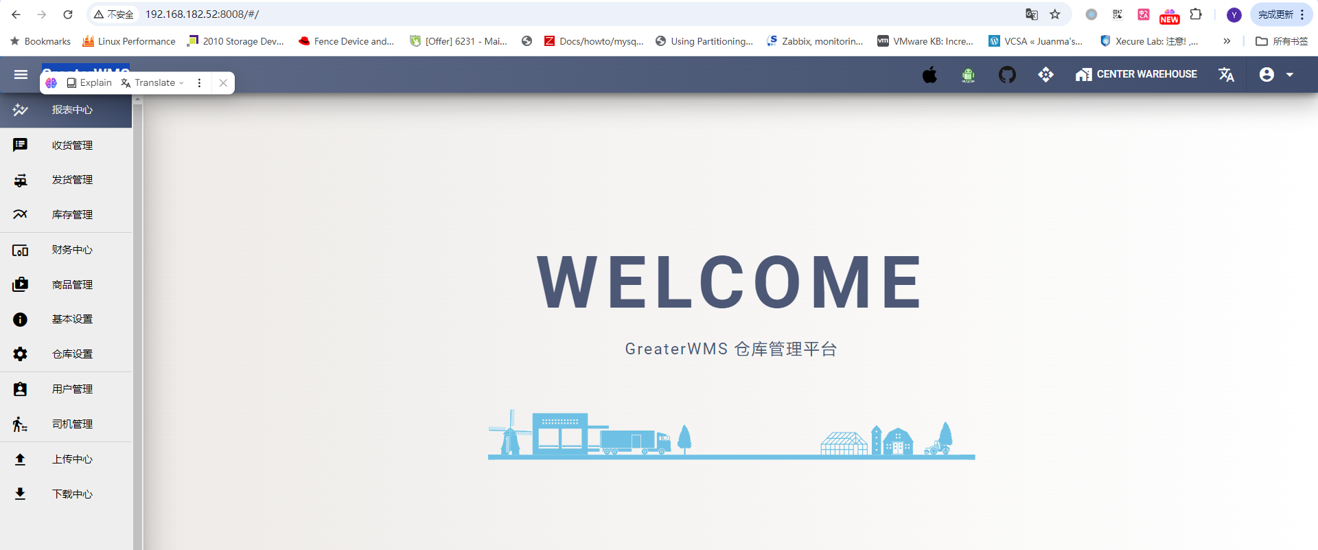Open 商品管理 in the sidebar
This screenshot has width=1318, height=550.
66,284
